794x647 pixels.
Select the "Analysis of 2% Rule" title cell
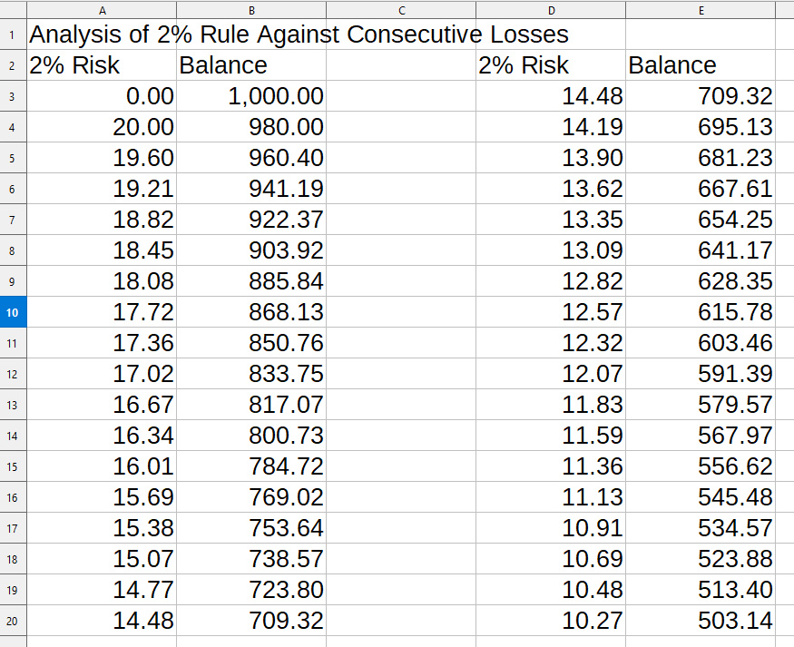(x=102, y=34)
